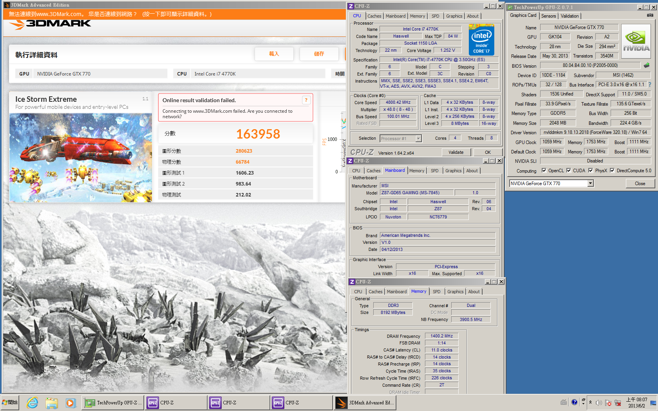
Task: Click the GPU-Z title bar icon
Action: pyautogui.click(x=510, y=7)
